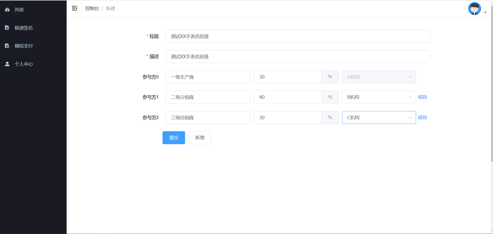Remove 参与方2 with 移除 link

click(422, 118)
